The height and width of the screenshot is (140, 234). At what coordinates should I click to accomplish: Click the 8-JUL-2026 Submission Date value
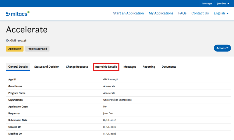coord(110,120)
